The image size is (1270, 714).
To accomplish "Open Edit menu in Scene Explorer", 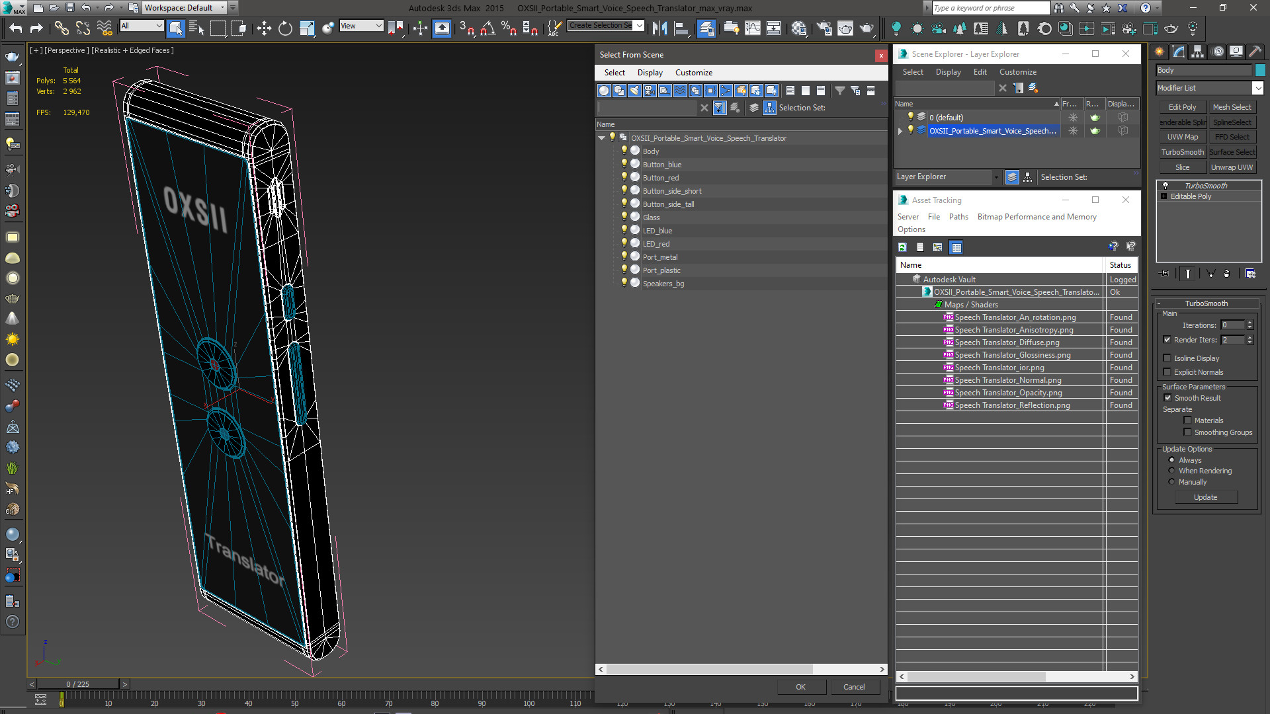I will click(x=980, y=71).
